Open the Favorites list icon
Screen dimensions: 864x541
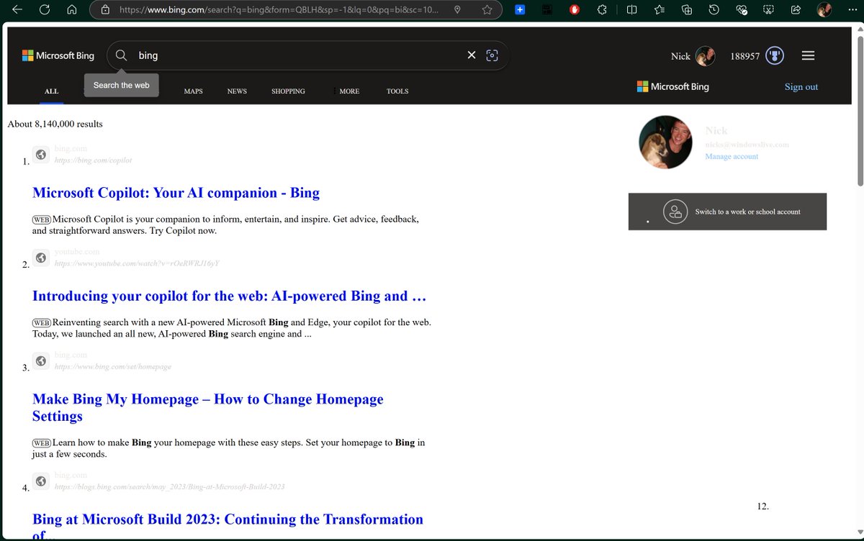[x=660, y=10]
